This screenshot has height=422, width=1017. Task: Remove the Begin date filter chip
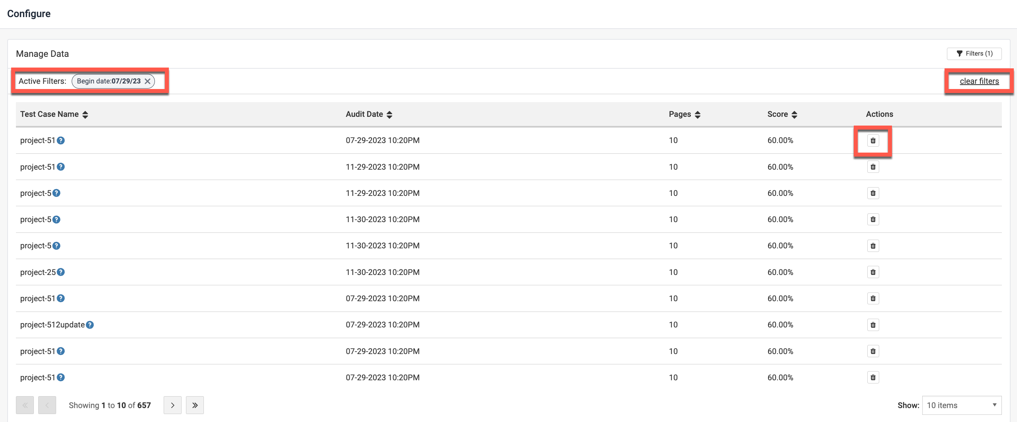coord(148,81)
